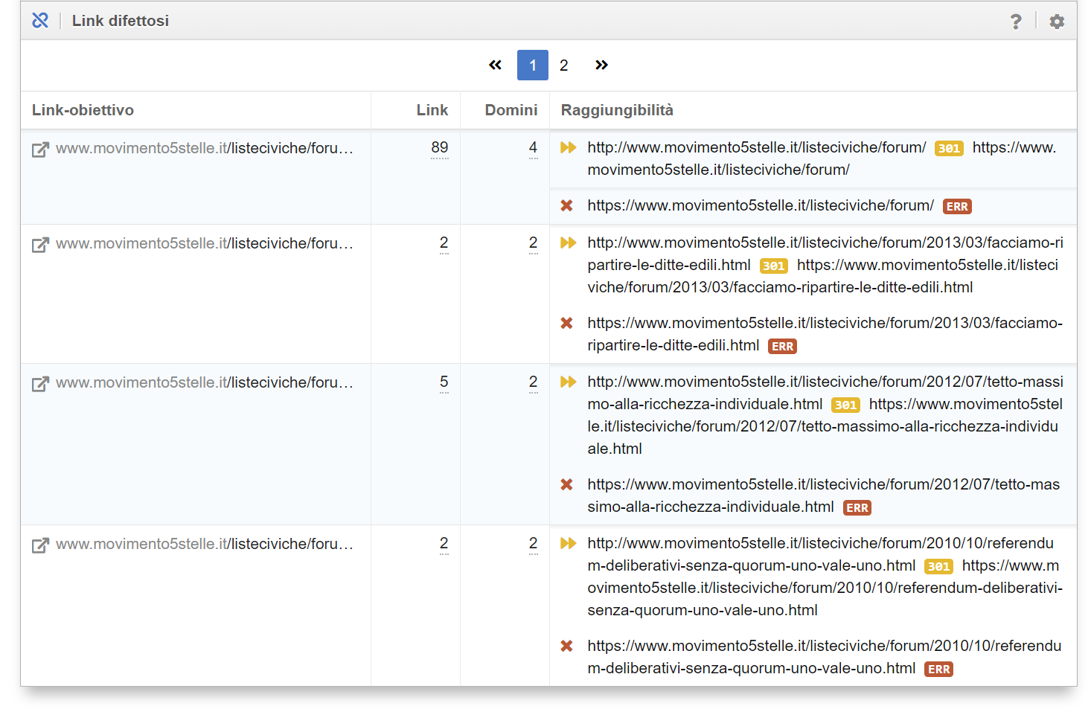Click redirect arrow icon for facciamo-ripartire URL
1091x709 pixels.
coord(568,243)
